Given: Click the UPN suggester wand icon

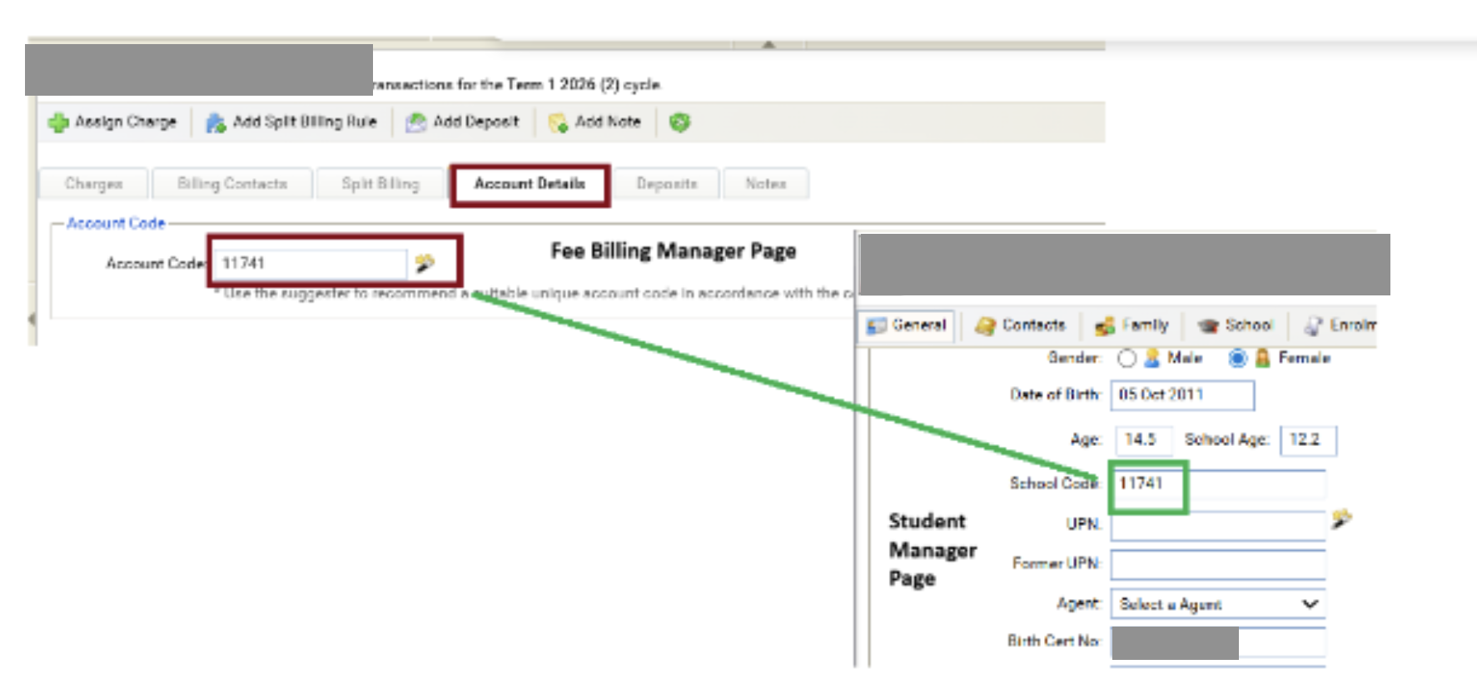Looking at the screenshot, I should (x=1340, y=519).
